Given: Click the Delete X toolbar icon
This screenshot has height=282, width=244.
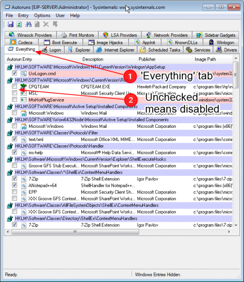Looking at the screenshot, I should click(x=46, y=24).
